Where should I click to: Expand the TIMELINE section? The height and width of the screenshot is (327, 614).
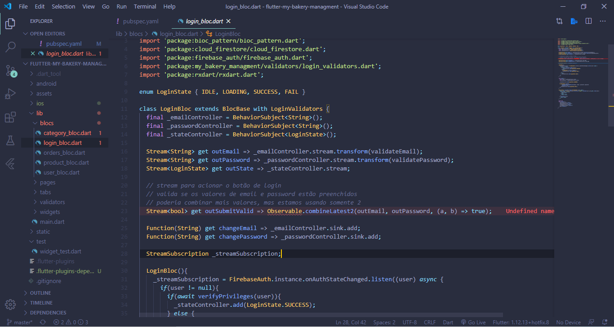point(40,302)
